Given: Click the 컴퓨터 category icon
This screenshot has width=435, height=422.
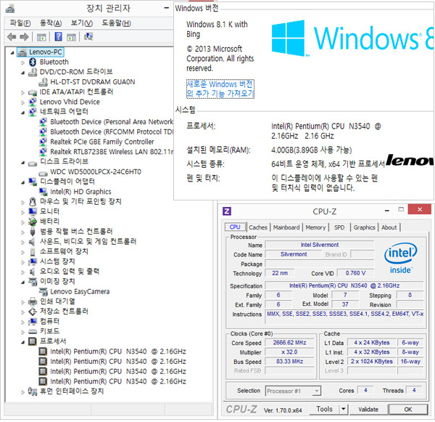Looking at the screenshot, I should pyautogui.click(x=33, y=321).
